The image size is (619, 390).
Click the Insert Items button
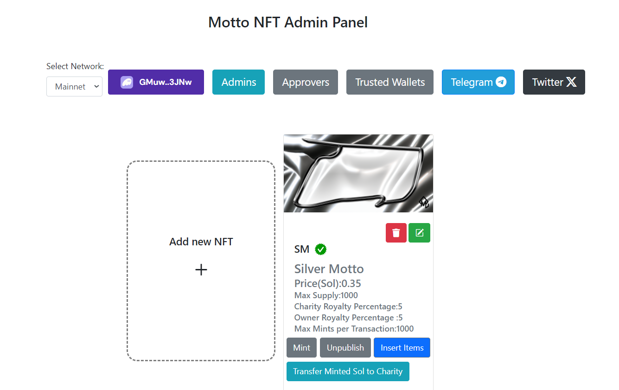(x=402, y=348)
